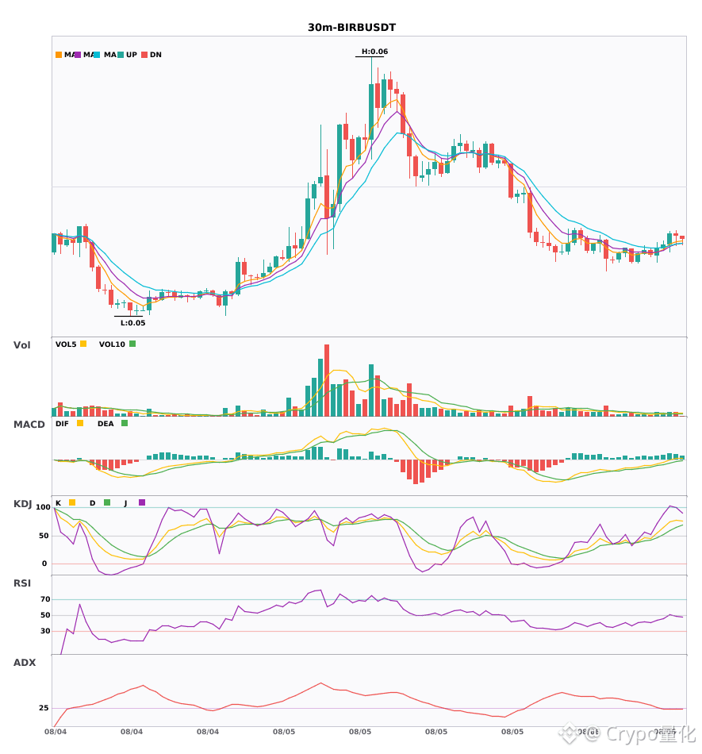The width and height of the screenshot is (702, 754).
Task: Click the DIF legend label
Action: tap(62, 424)
